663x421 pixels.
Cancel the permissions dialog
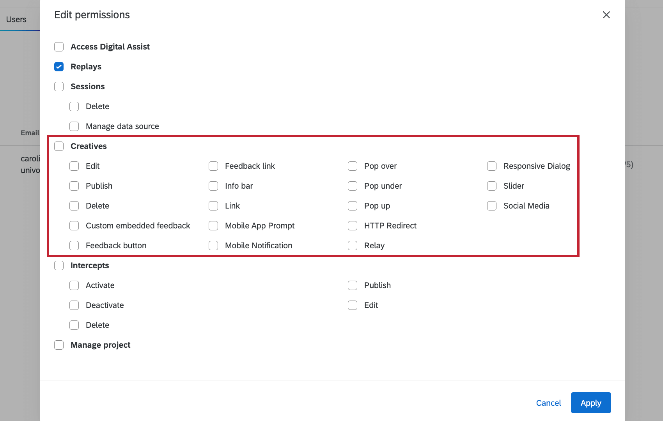549,403
